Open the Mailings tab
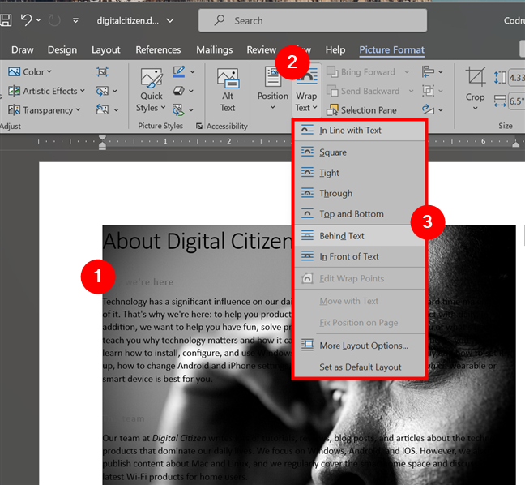525x485 pixels. pos(214,50)
